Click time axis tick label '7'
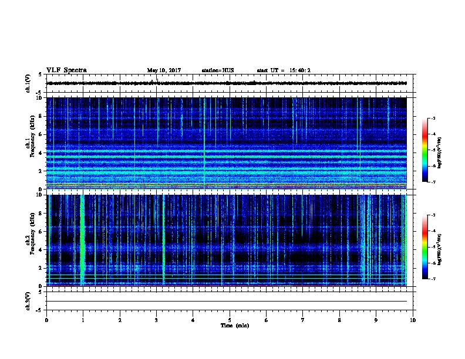Viewport: 465px width, 359px height. (303, 320)
